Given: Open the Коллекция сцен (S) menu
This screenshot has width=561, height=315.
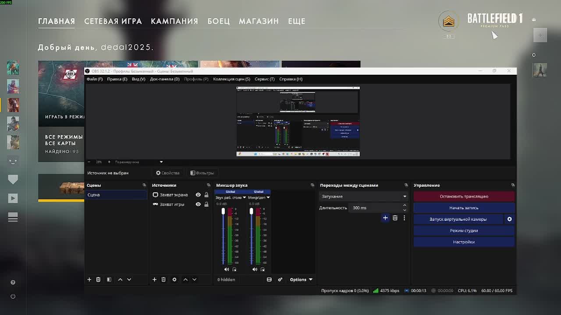Looking at the screenshot, I should coord(231,79).
